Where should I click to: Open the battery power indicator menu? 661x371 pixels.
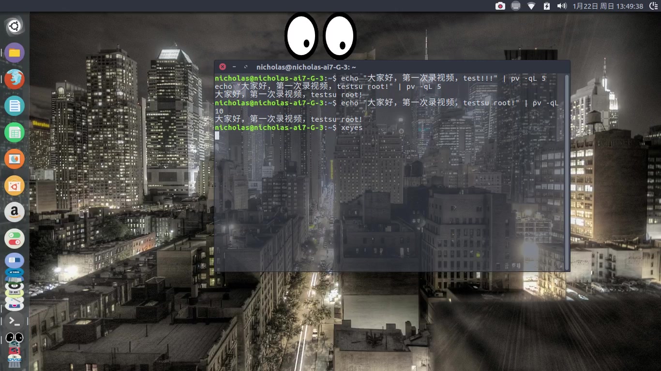point(547,5)
